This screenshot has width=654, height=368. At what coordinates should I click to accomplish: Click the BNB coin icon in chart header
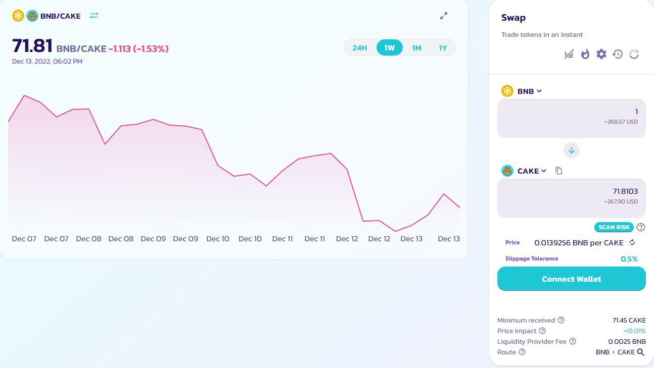[18, 16]
